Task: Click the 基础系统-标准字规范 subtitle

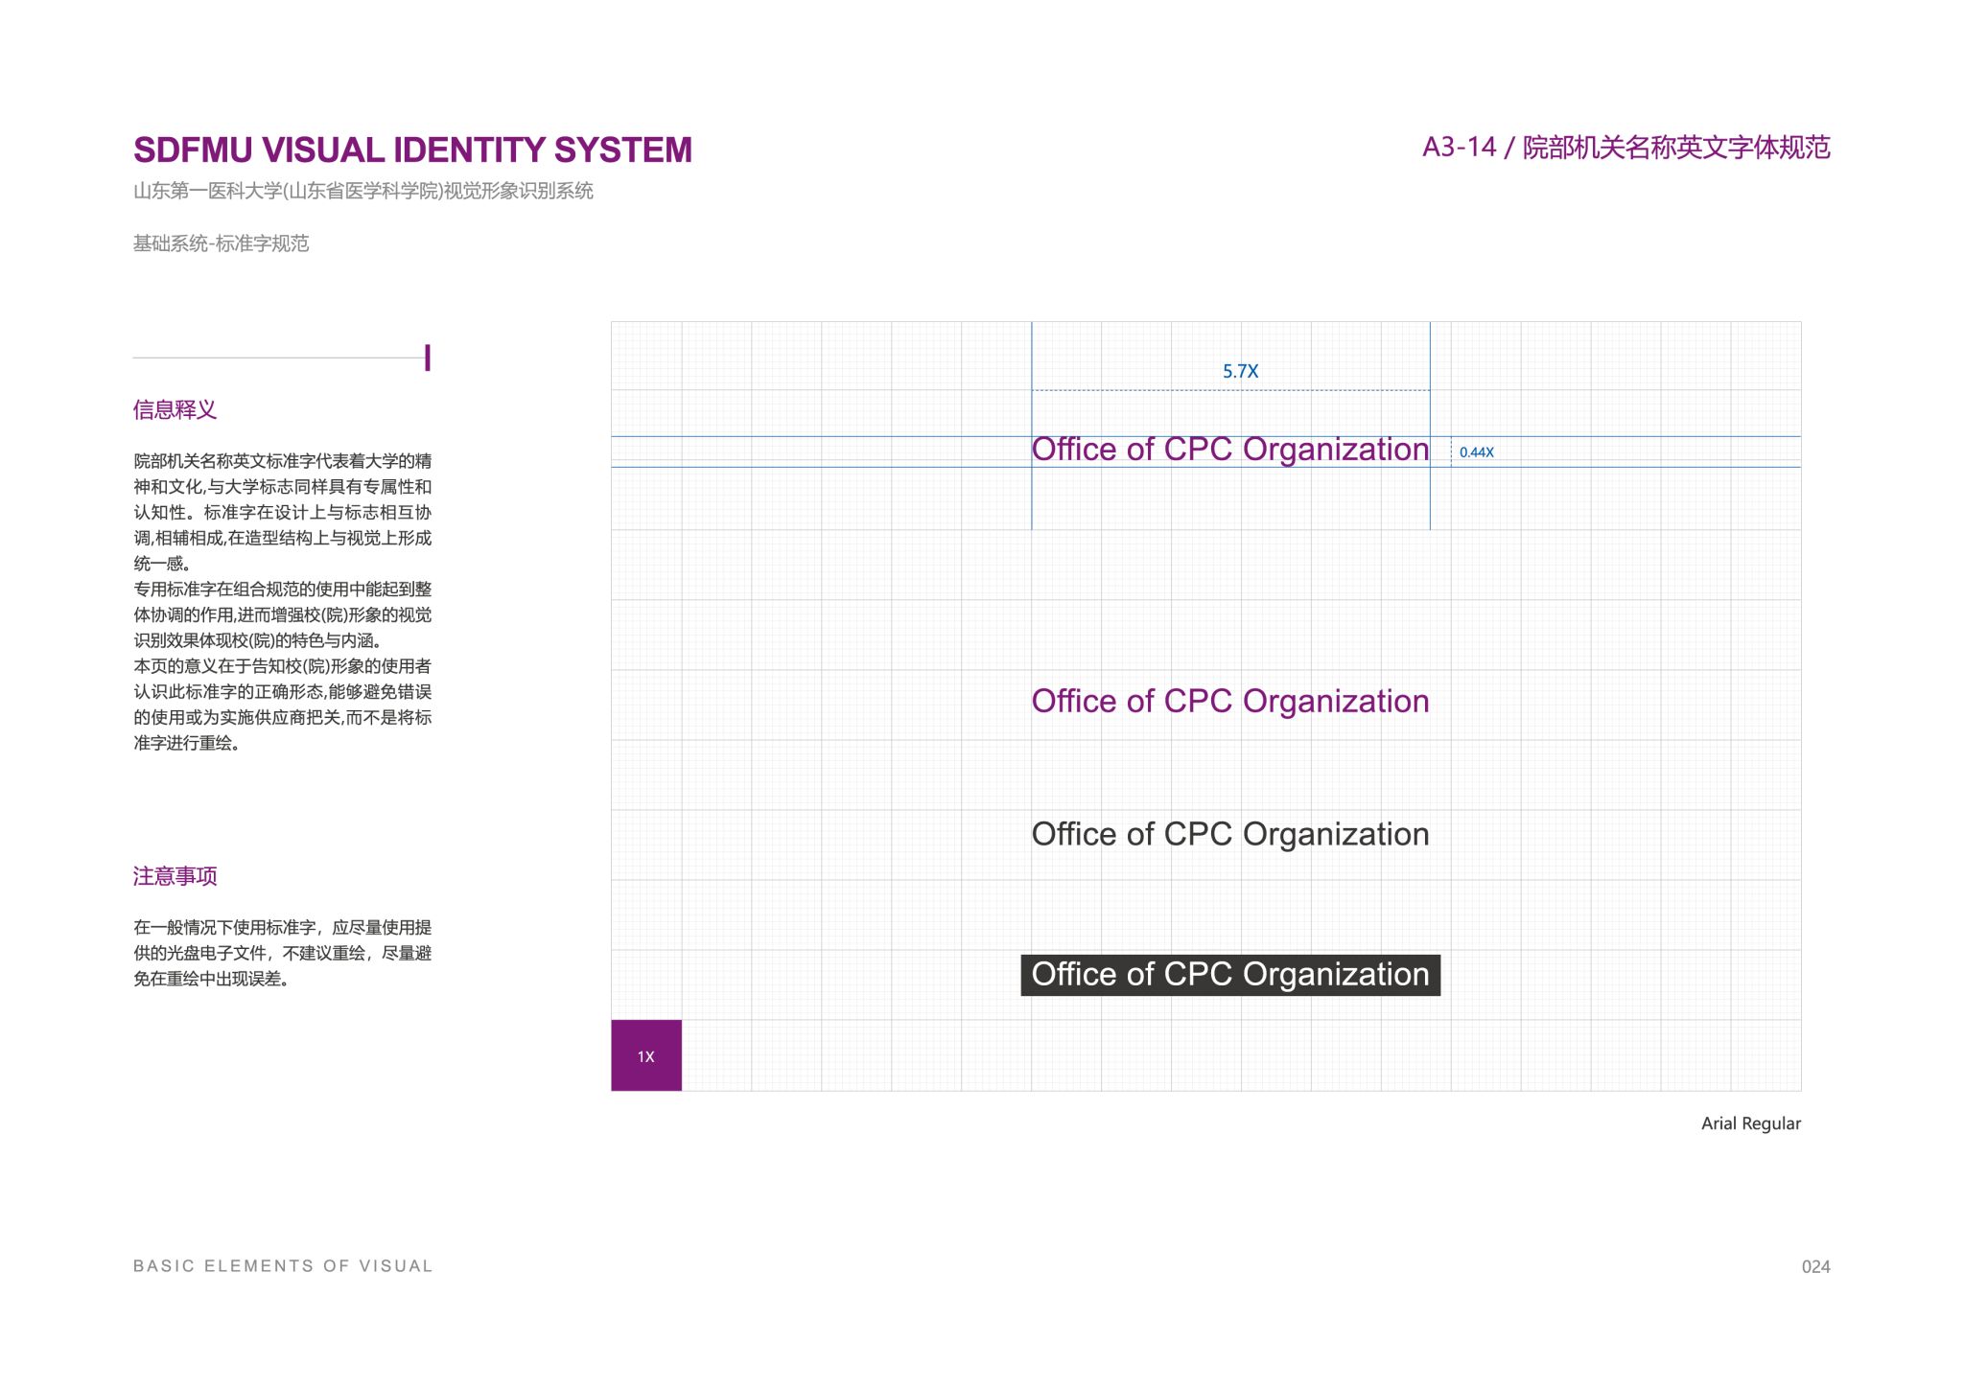Action: [221, 243]
